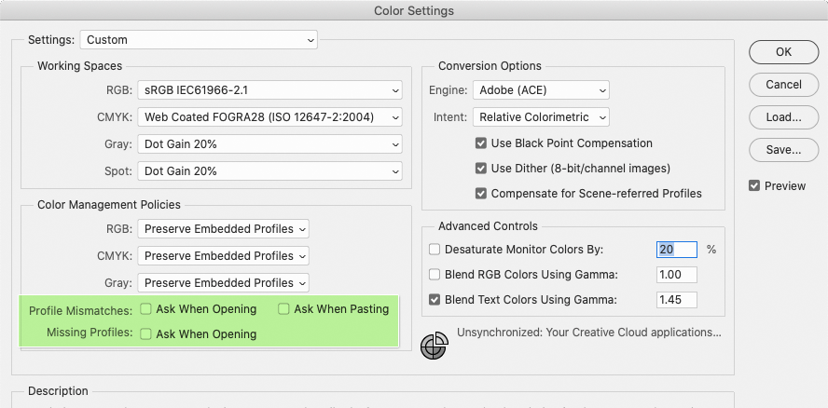Screen dimensions: 828x408
Task: Enable Blend RGB Colors Using Gamma
Action: click(435, 275)
